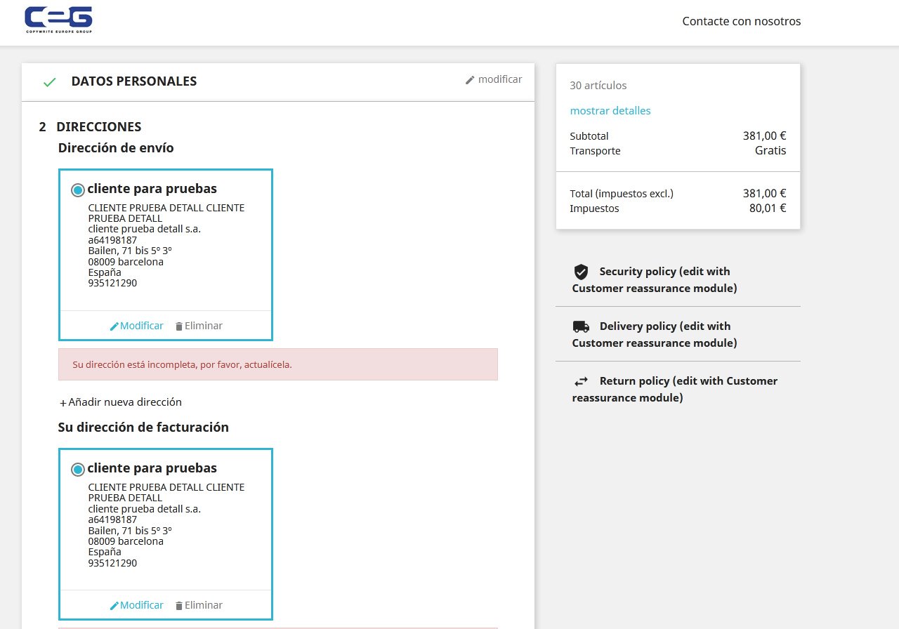Click the pencil icon in billing address card

coord(114,606)
